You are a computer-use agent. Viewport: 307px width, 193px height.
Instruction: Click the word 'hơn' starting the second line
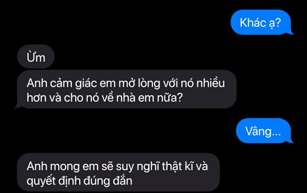(37, 97)
